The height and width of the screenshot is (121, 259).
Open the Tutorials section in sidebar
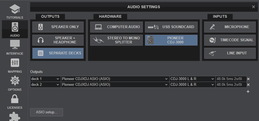pyautogui.click(x=15, y=11)
